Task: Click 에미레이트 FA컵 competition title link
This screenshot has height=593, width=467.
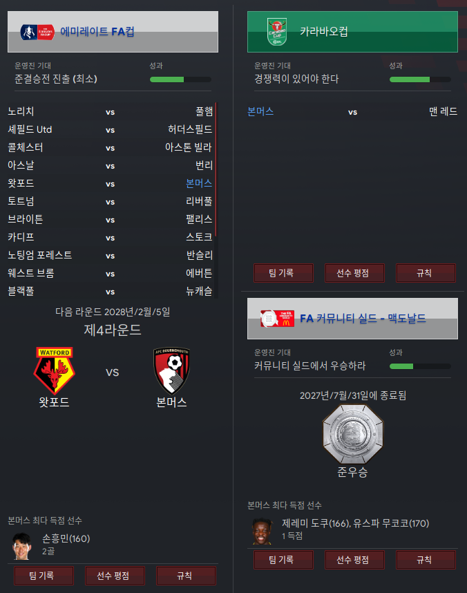Action: pyautogui.click(x=97, y=31)
